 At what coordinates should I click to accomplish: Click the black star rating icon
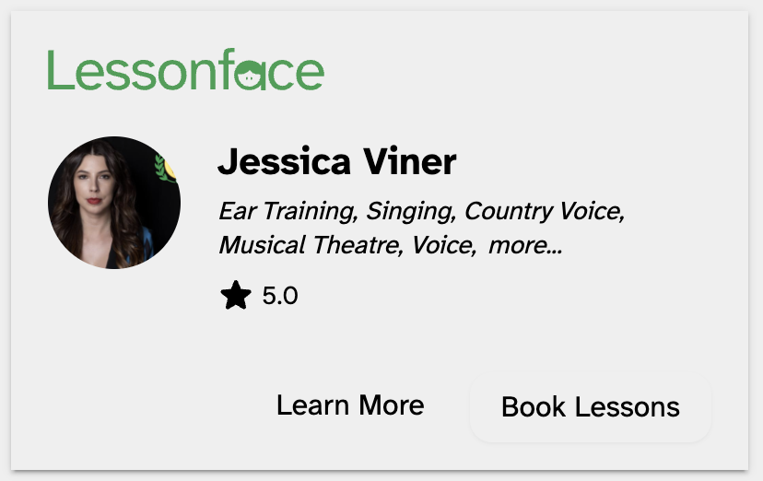236,296
